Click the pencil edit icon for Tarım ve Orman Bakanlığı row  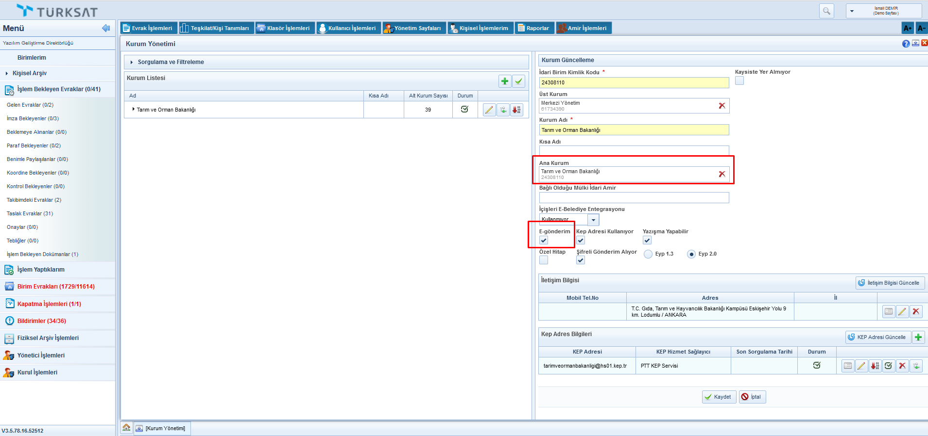click(489, 110)
